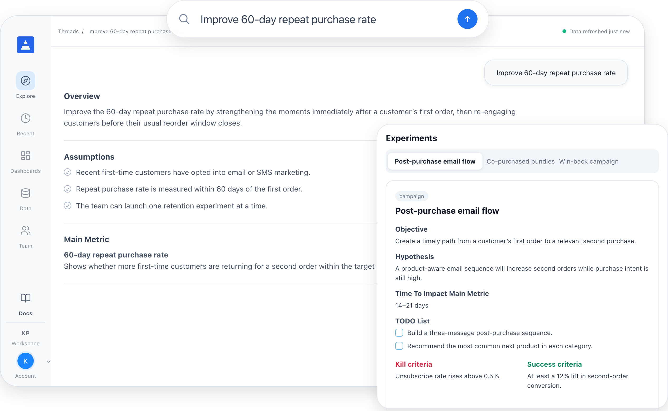The image size is (668, 411).
Task: Click '60-day repeat purchase rate' metric title
Action: (116, 255)
